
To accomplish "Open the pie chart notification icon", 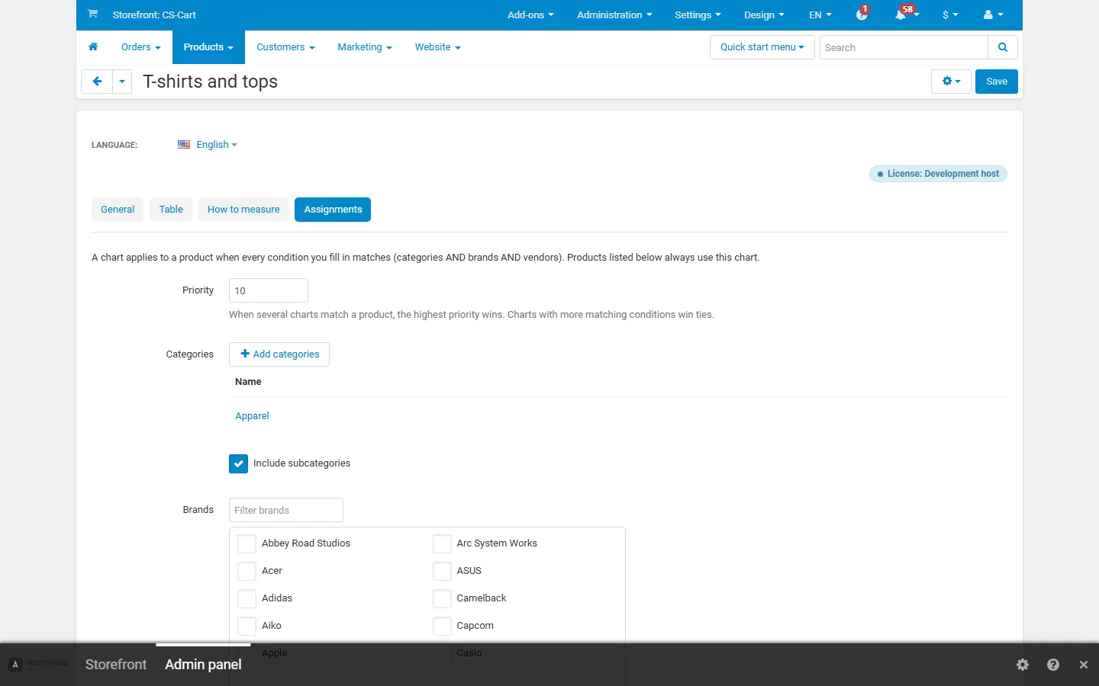I will (862, 14).
